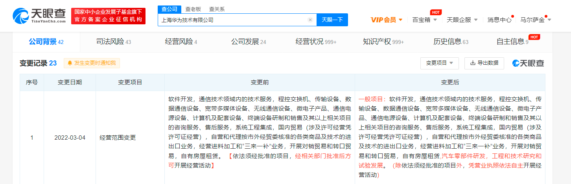
Task: Export records with 导出数据
Action: pos(484,63)
